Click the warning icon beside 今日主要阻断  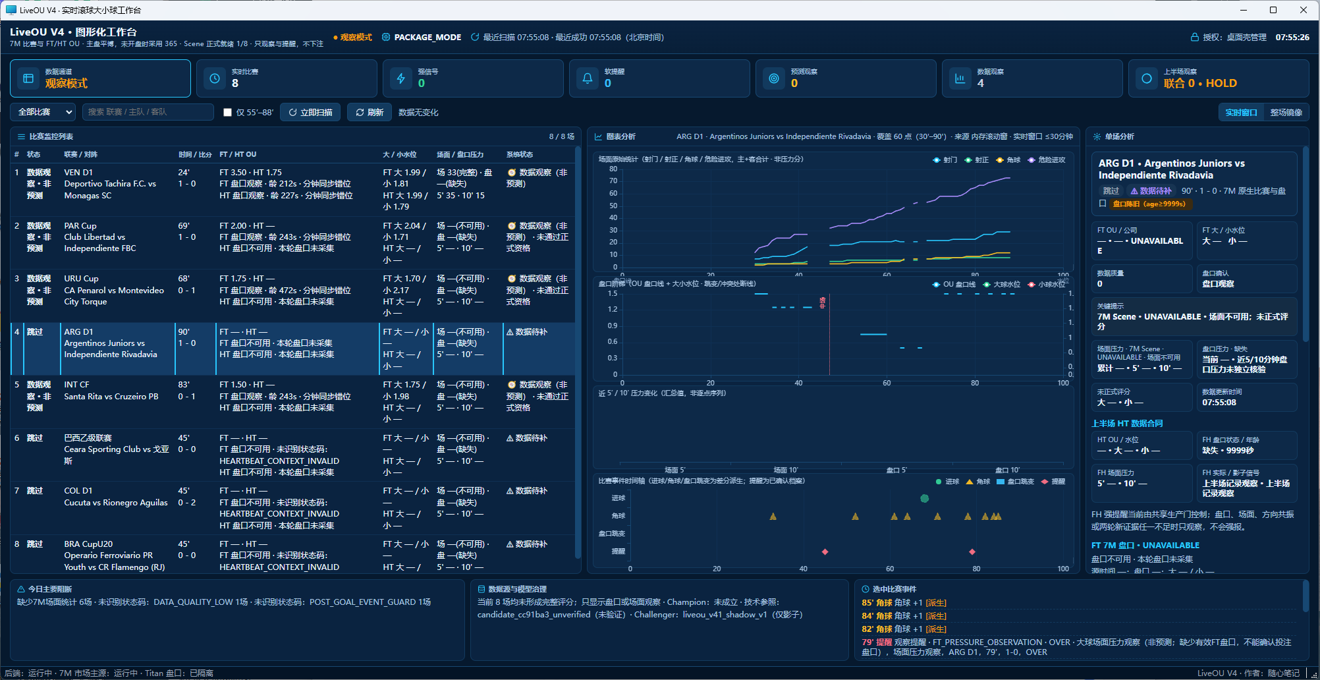(x=21, y=589)
